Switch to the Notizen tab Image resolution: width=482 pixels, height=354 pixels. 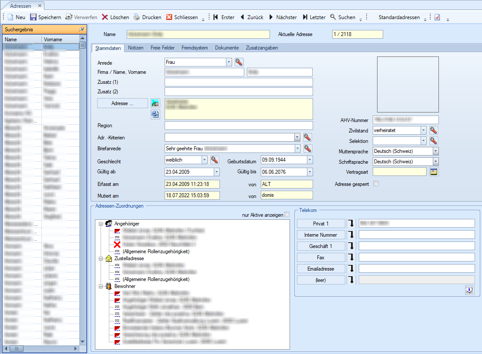pyautogui.click(x=136, y=48)
